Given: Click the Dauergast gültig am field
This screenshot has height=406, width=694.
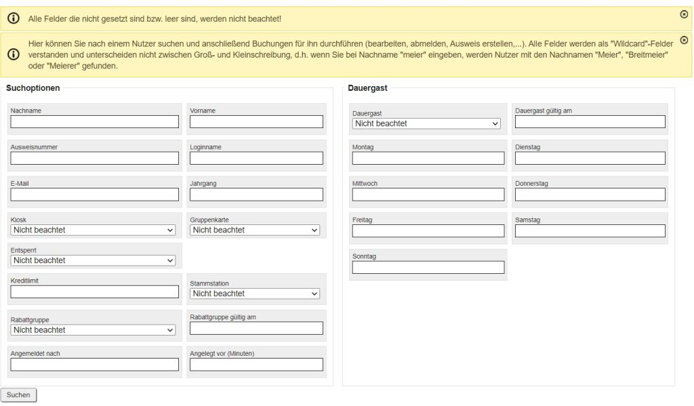Looking at the screenshot, I should tap(590, 122).
